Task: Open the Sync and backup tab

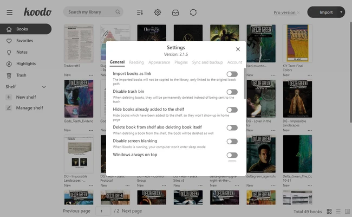Action: point(207,62)
